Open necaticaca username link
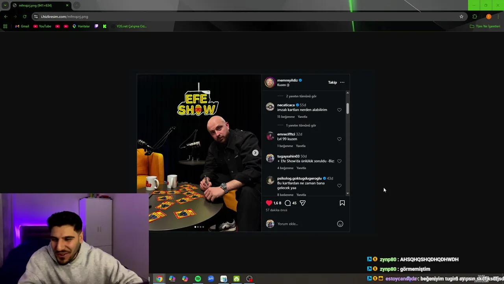The width and height of the screenshot is (504, 284). (x=286, y=105)
